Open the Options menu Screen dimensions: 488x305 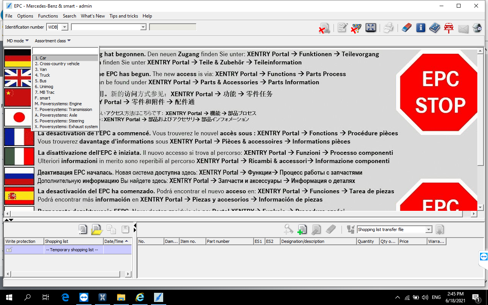[x=25, y=16]
